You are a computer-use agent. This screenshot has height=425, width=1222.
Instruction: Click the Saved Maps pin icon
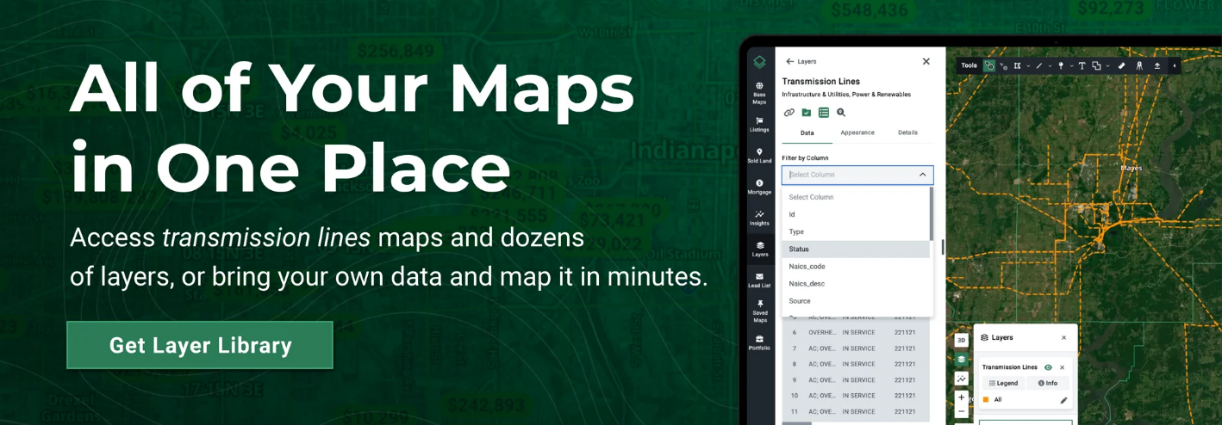759,304
